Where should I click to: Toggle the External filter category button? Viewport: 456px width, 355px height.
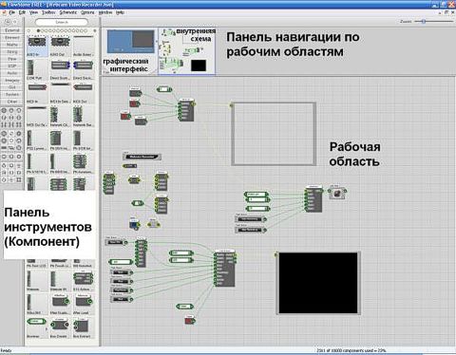tap(12, 30)
